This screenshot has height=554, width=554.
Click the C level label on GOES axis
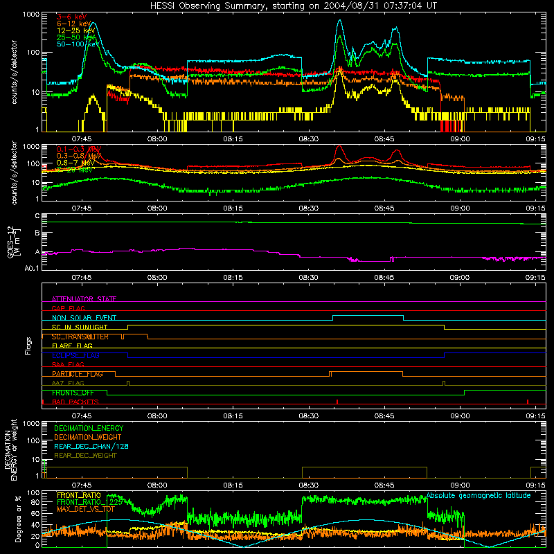pos(37,216)
